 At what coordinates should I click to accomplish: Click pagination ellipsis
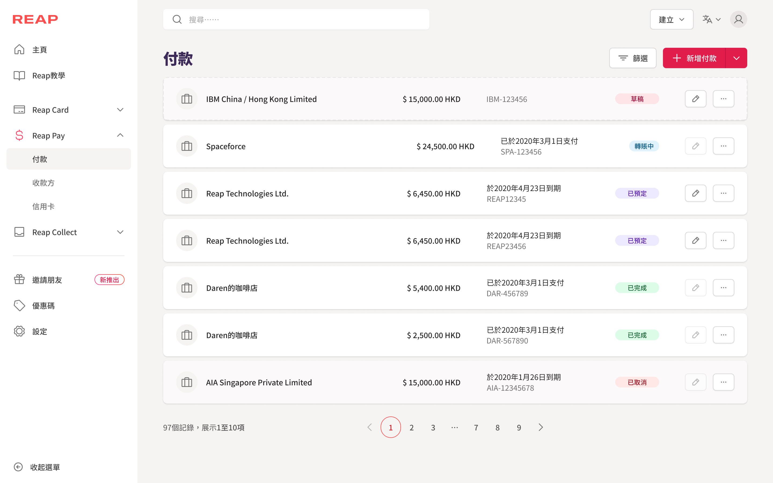click(454, 427)
